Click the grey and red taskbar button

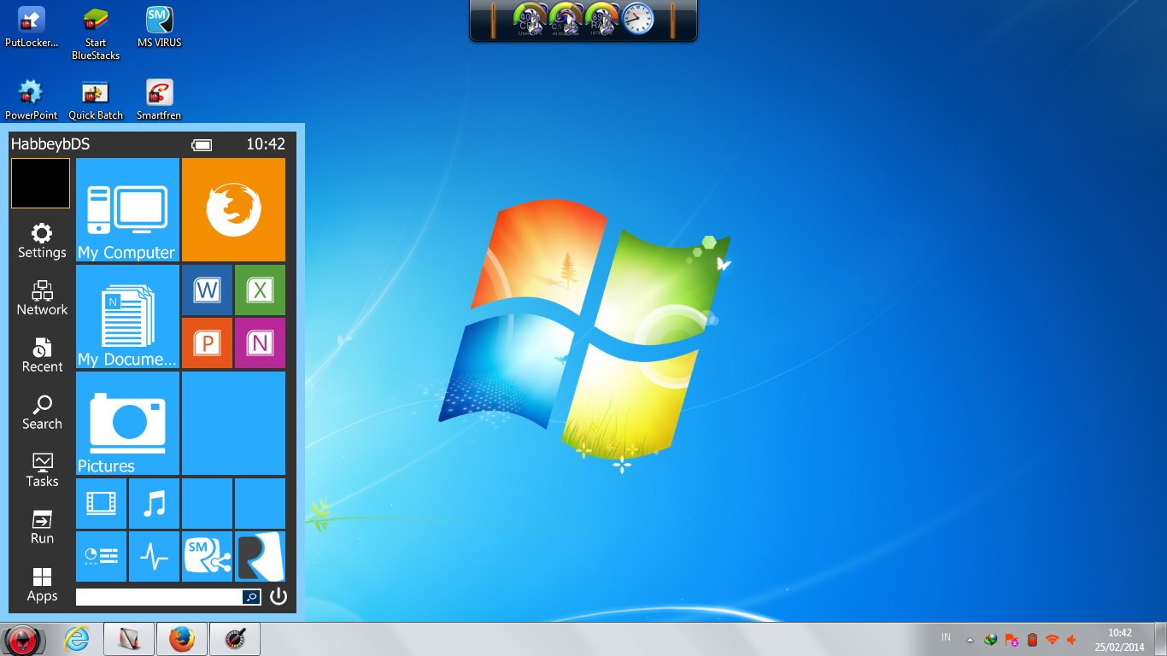click(x=129, y=639)
